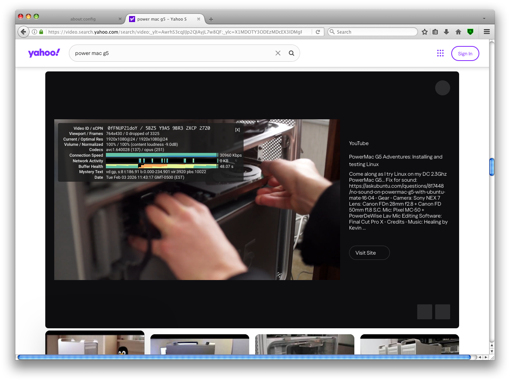Go to the Home page icon
Viewport: 510px width, 381px height.
458,32
